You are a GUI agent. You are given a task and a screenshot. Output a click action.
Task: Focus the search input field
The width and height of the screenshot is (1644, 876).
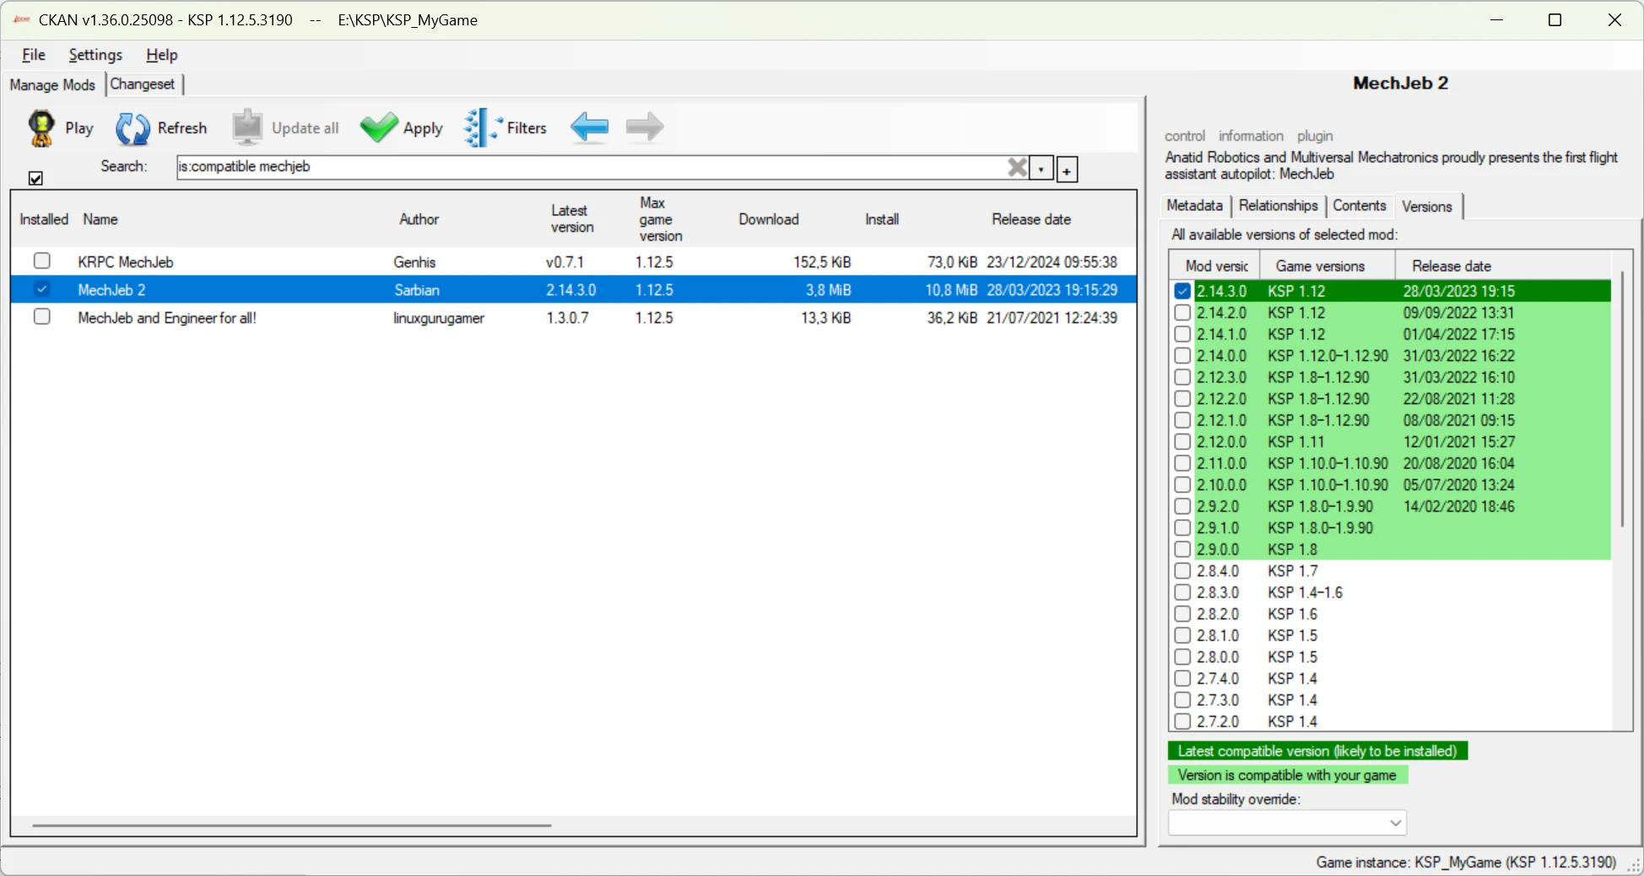[x=591, y=167]
